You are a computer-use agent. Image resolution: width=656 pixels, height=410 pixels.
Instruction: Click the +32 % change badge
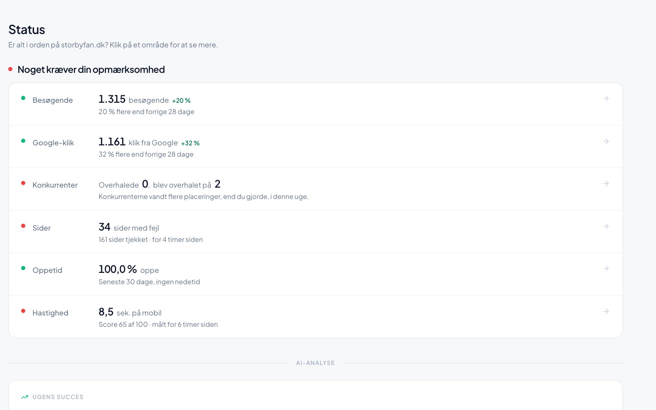(x=190, y=143)
